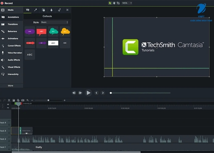This screenshot has height=153, width=214.
Task: Choose the small plain ABC text callout
Action: click(65, 43)
